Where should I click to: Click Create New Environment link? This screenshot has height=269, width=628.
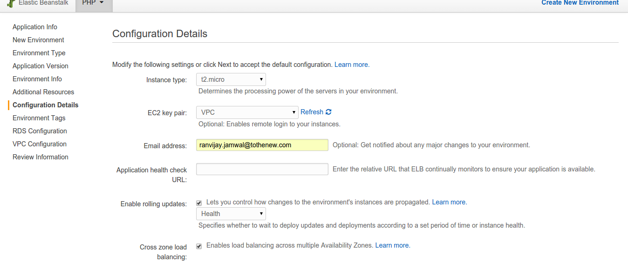pos(580,3)
